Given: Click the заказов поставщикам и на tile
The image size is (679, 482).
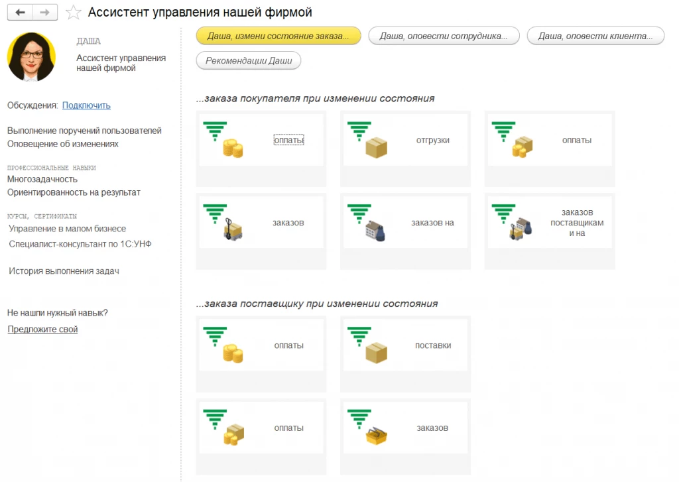Looking at the screenshot, I should [550, 223].
